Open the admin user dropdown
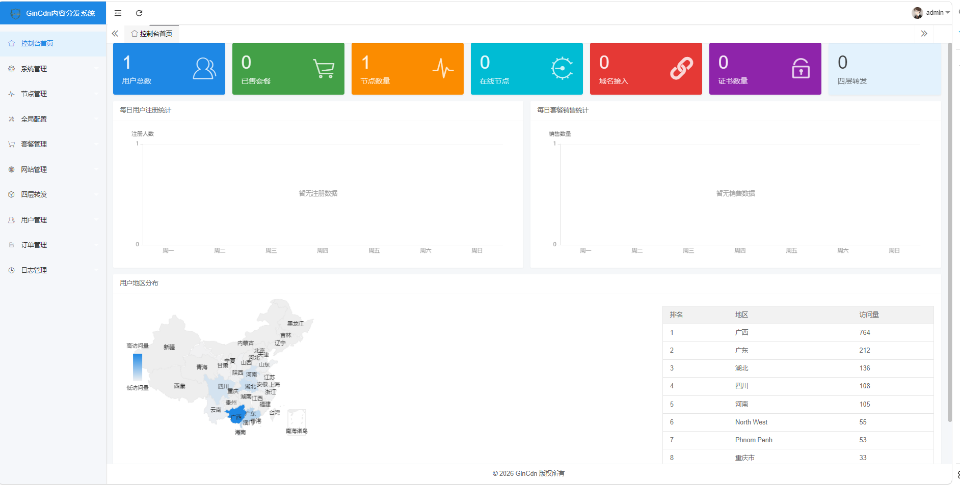 pos(931,13)
